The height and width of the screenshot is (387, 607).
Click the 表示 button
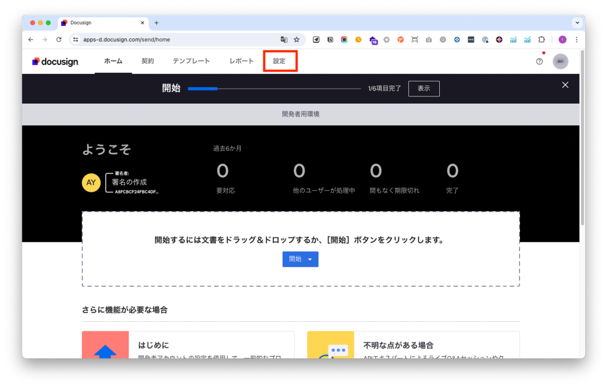pyautogui.click(x=423, y=88)
